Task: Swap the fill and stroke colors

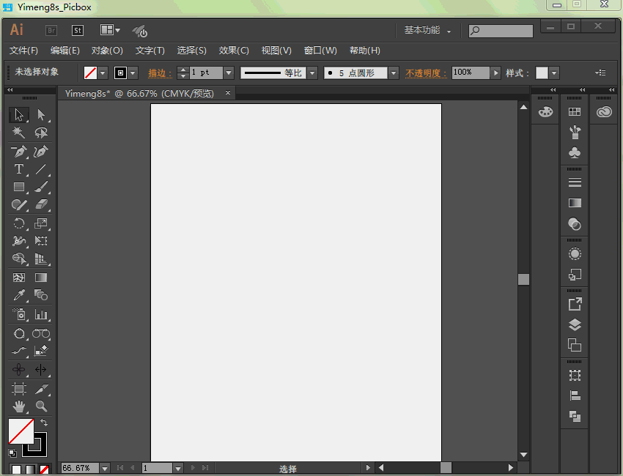Action: [x=43, y=423]
